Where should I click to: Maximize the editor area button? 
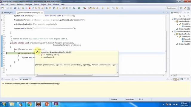click(x=167, y=12)
